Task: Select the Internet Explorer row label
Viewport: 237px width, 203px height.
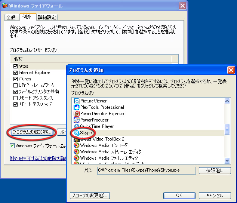Action: 34,73
